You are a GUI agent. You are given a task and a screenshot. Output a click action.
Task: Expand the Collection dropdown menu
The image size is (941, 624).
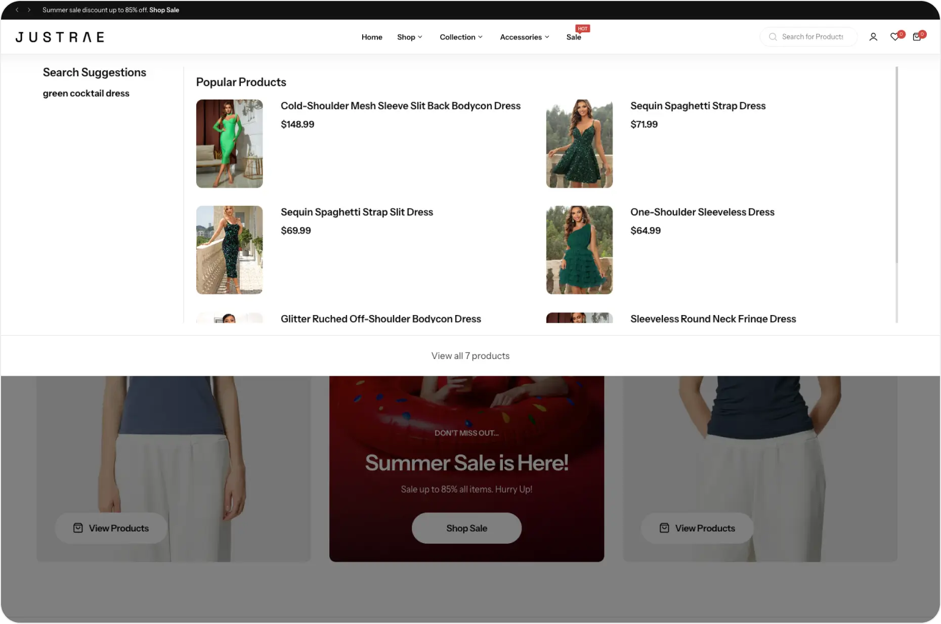pos(461,37)
